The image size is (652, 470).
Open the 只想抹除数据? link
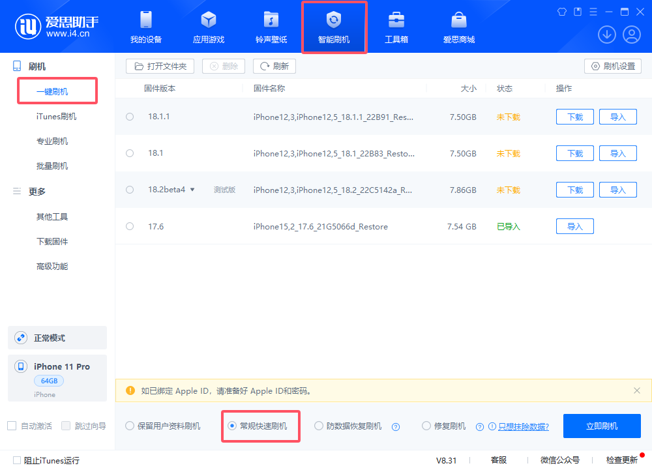(x=524, y=426)
